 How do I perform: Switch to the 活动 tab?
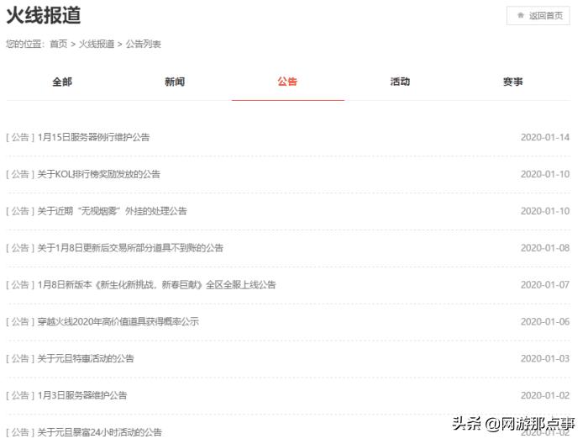click(400, 82)
